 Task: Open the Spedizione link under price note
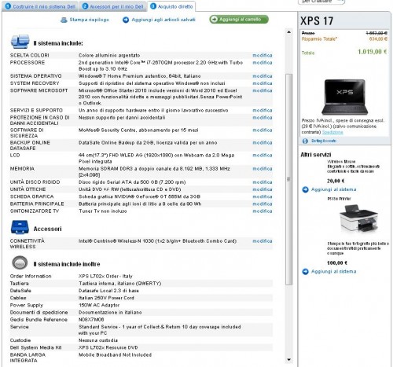332,132
